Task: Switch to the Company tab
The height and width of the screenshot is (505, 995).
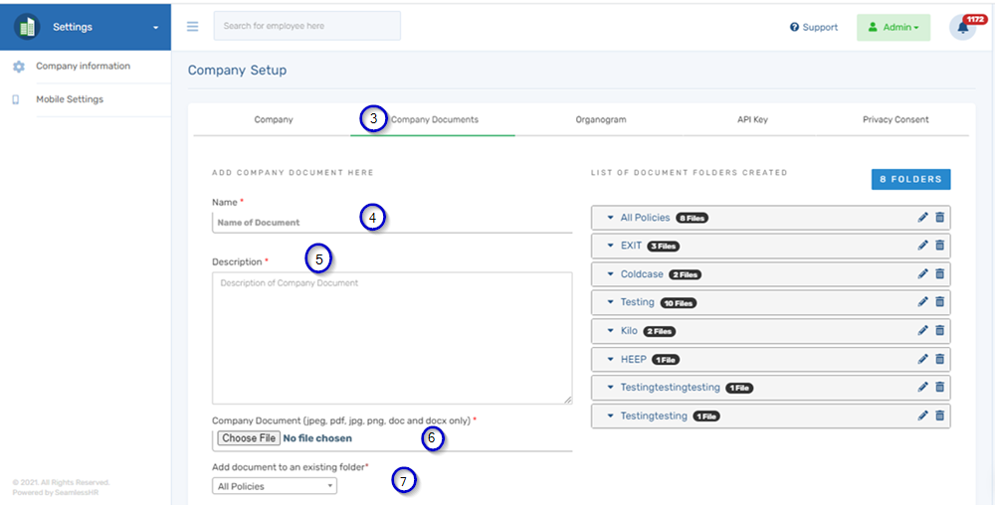Action: point(274,119)
